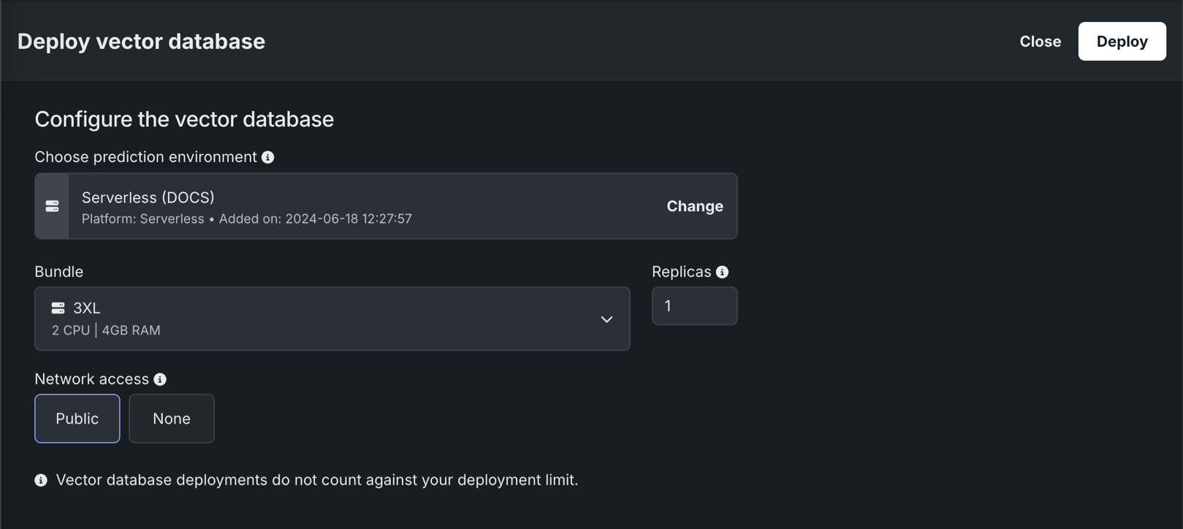Image resolution: width=1183 pixels, height=529 pixels.
Task: Expand the Bundle chevron arrow
Action: click(606, 319)
